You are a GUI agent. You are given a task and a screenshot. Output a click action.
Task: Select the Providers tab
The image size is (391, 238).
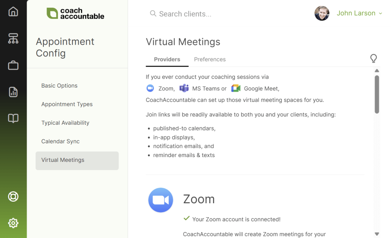(x=167, y=59)
